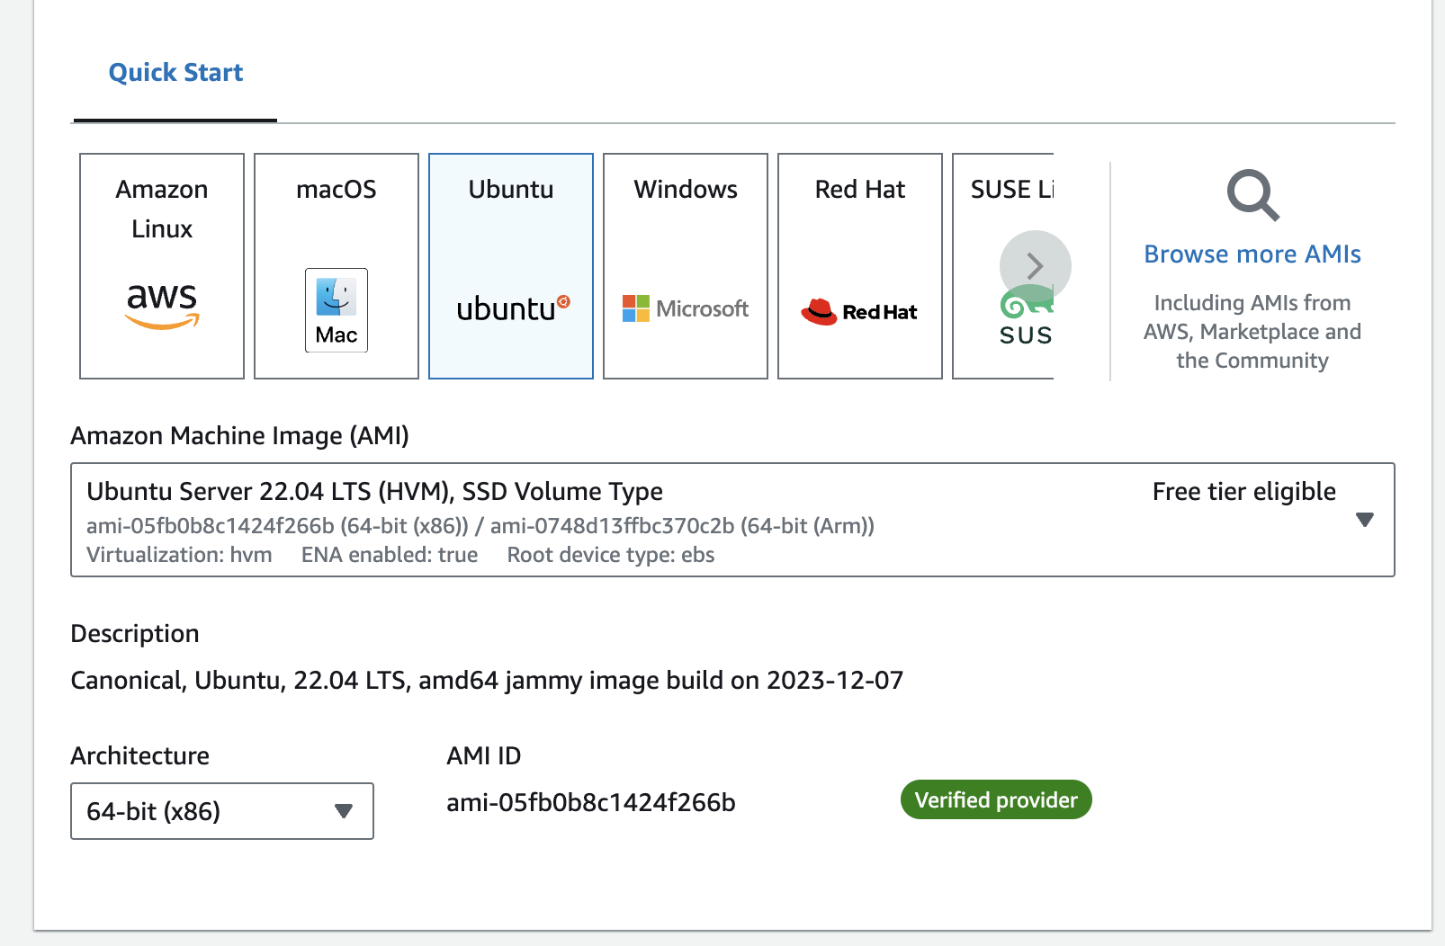Click the Architecture field label

click(140, 756)
